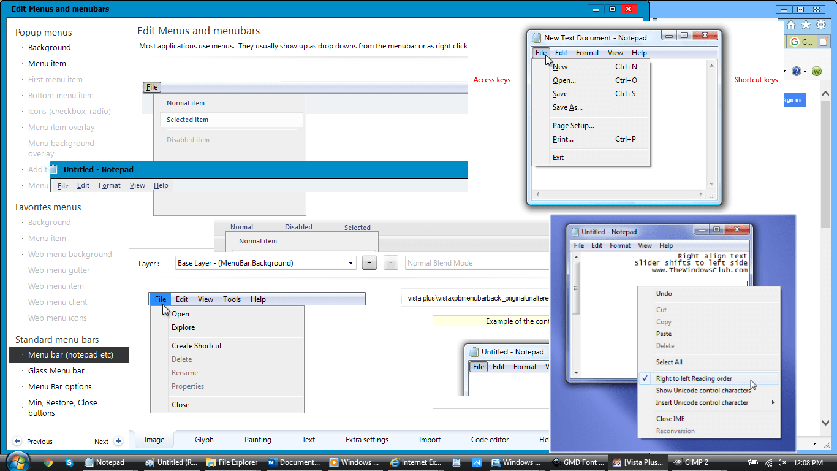
Task: Click the vista plus image path field
Action: [475, 299]
